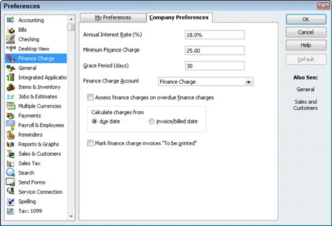The height and width of the screenshot is (226, 332).
Task: Select Finance Charge label in category list
Action: tap(36, 58)
